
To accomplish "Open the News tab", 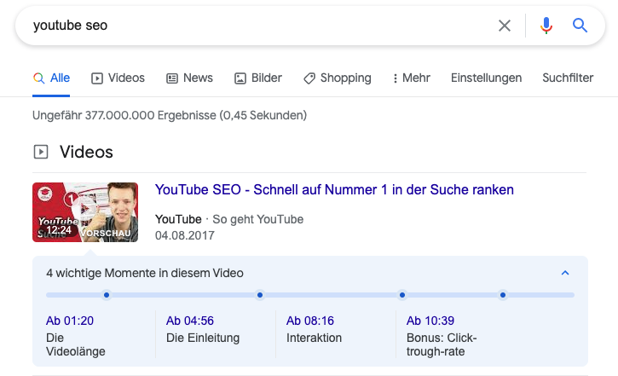I will 189,78.
